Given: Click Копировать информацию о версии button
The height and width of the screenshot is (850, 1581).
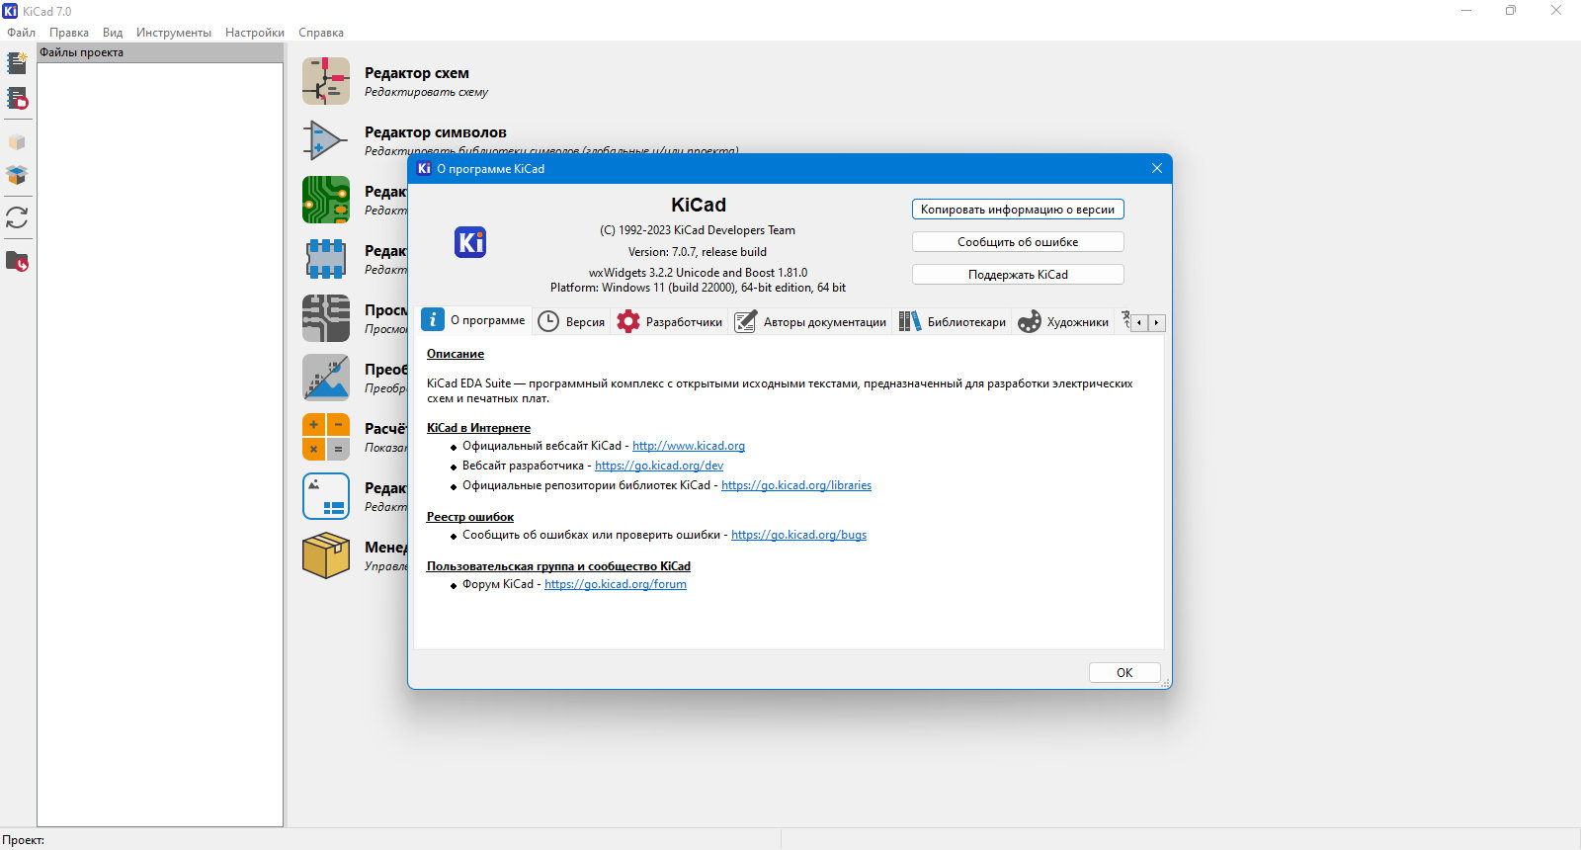Looking at the screenshot, I should click(x=1018, y=210).
